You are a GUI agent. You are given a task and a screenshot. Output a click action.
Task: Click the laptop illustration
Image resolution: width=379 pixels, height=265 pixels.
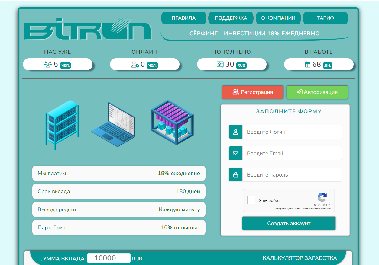pyautogui.click(x=113, y=124)
